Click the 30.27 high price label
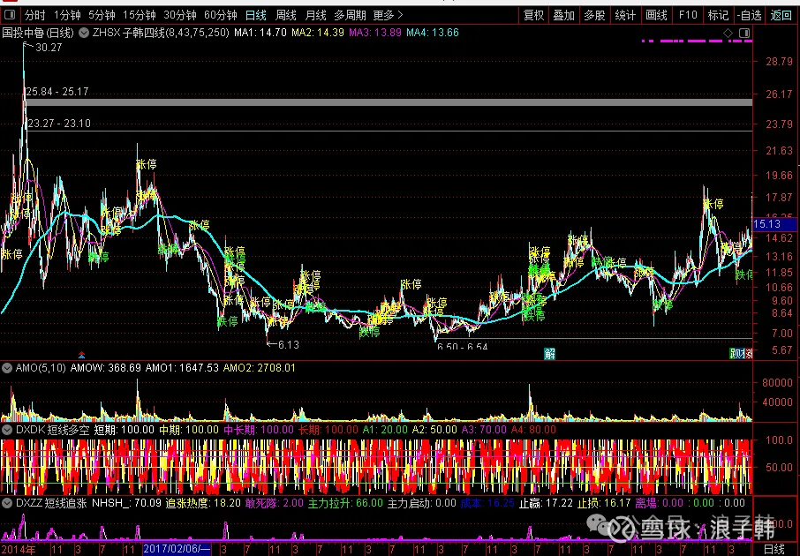 click(49, 48)
